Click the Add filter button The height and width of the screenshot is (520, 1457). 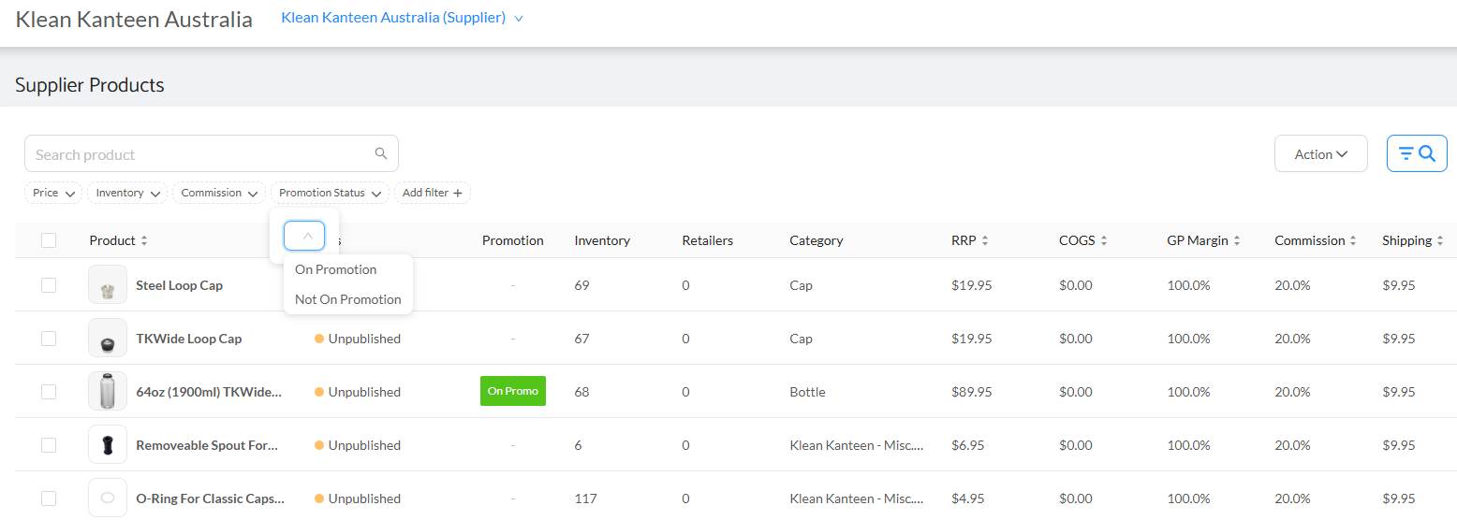pyautogui.click(x=432, y=194)
